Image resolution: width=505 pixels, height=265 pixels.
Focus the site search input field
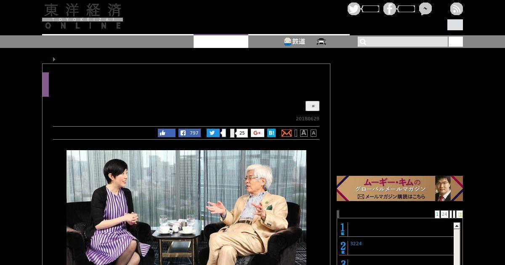point(403,42)
